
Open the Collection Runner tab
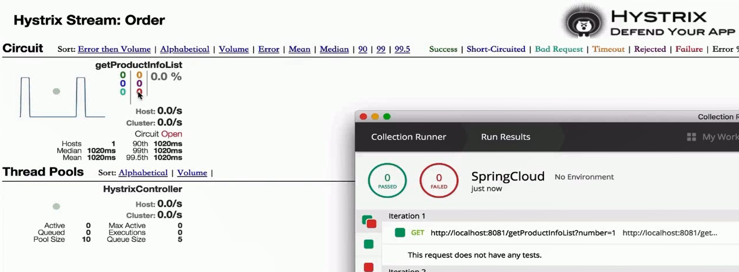(x=409, y=137)
